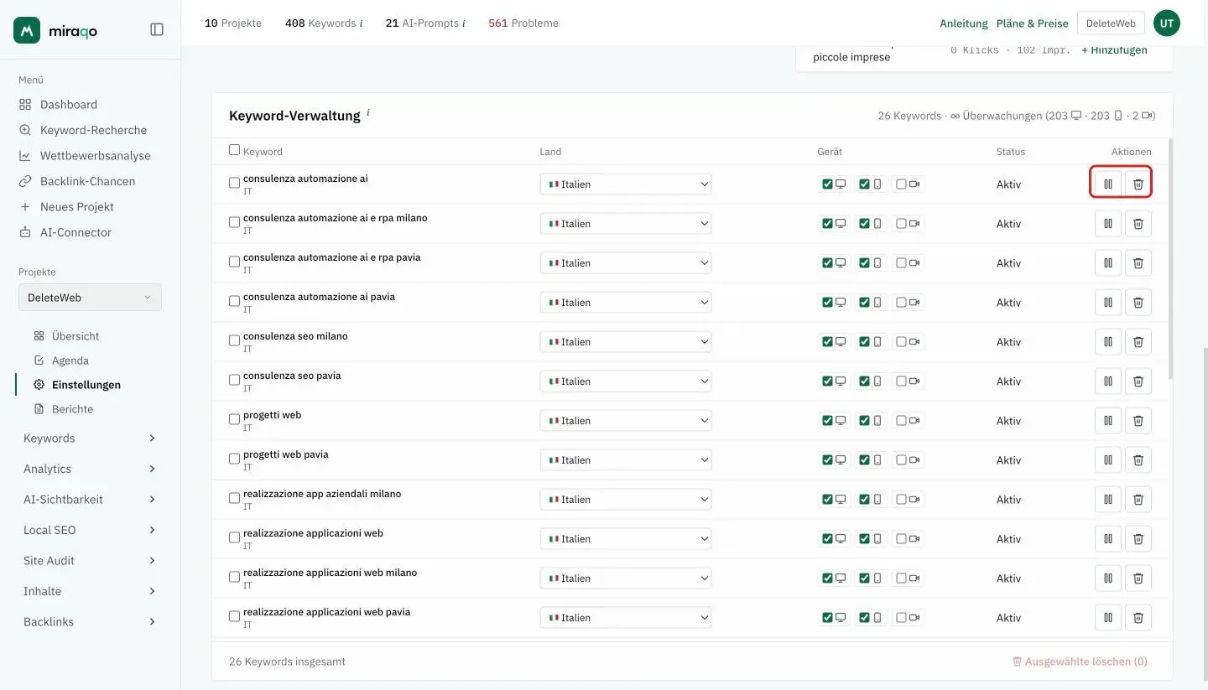This screenshot has height=690, width=1208.
Task: Collapse sidebar with the panel toggle icon
Action: (x=157, y=29)
